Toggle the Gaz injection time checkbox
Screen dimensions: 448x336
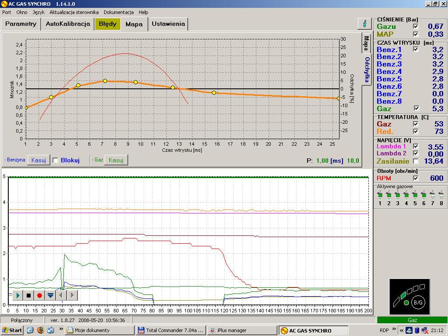[416, 108]
